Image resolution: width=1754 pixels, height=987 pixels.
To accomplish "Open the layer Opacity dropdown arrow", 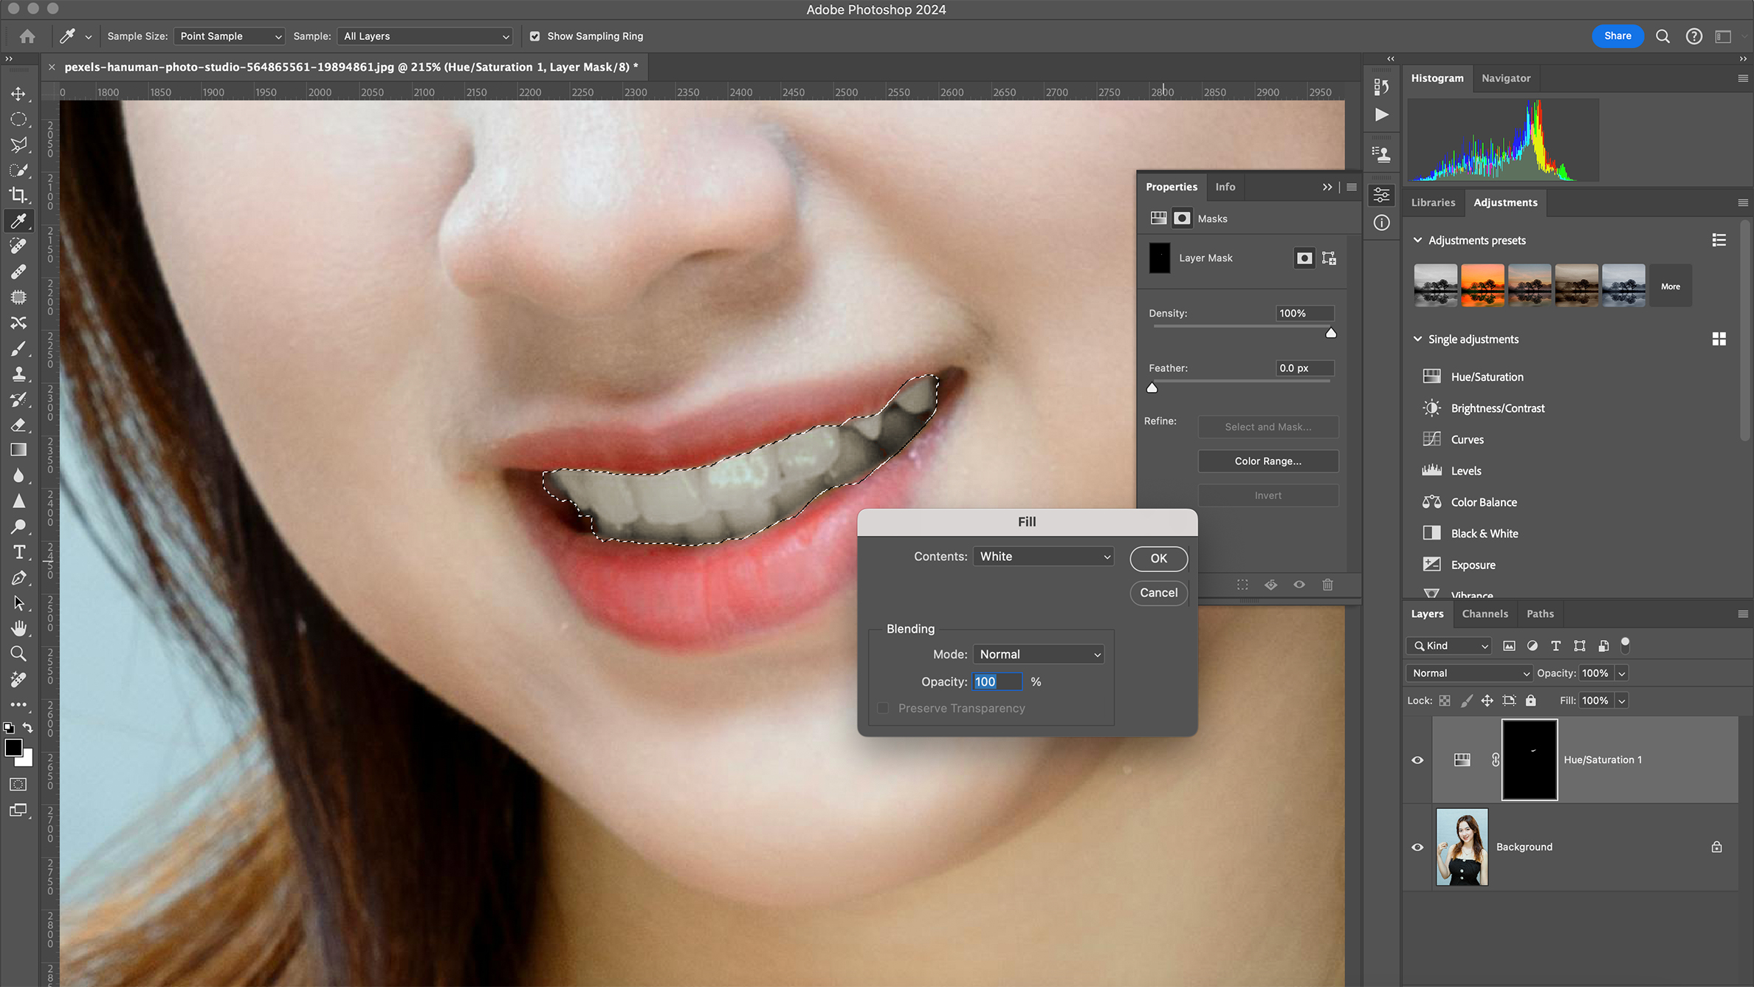I will (x=1622, y=673).
